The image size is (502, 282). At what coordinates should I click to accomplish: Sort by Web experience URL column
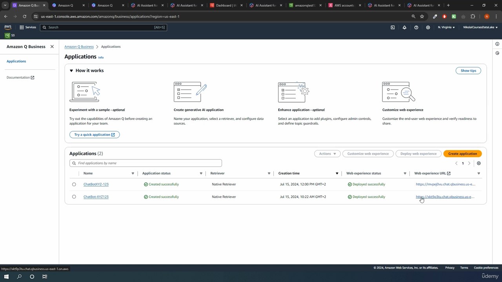[x=478, y=174]
